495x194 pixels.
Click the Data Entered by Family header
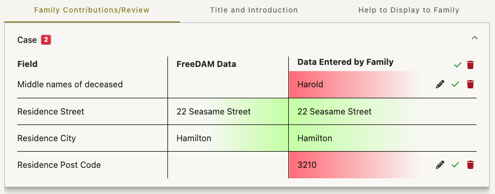coord(345,62)
